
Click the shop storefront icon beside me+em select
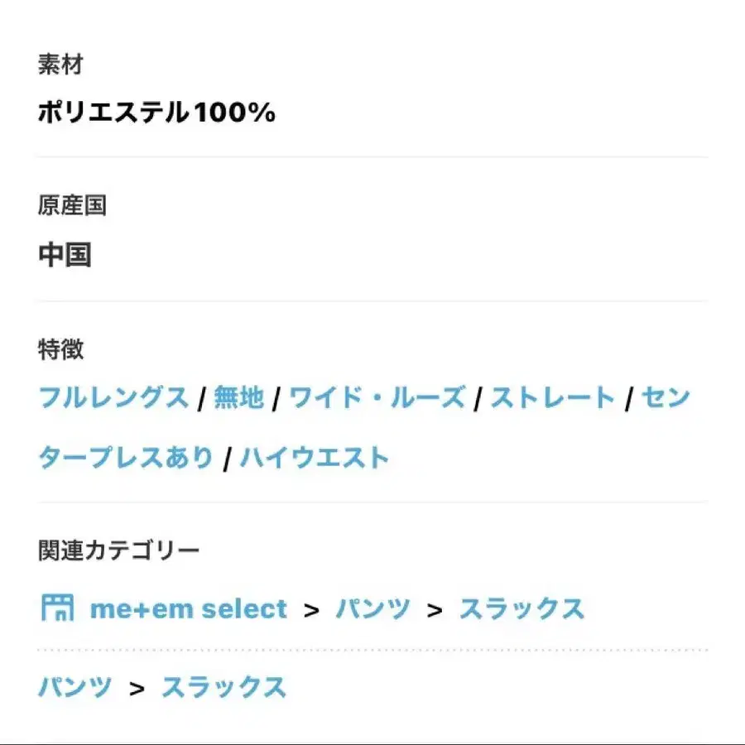pyautogui.click(x=57, y=608)
